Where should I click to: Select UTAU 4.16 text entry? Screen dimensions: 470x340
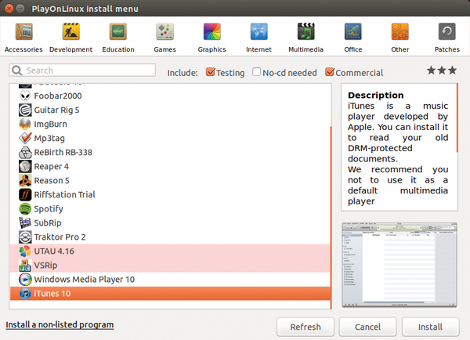coord(54,251)
